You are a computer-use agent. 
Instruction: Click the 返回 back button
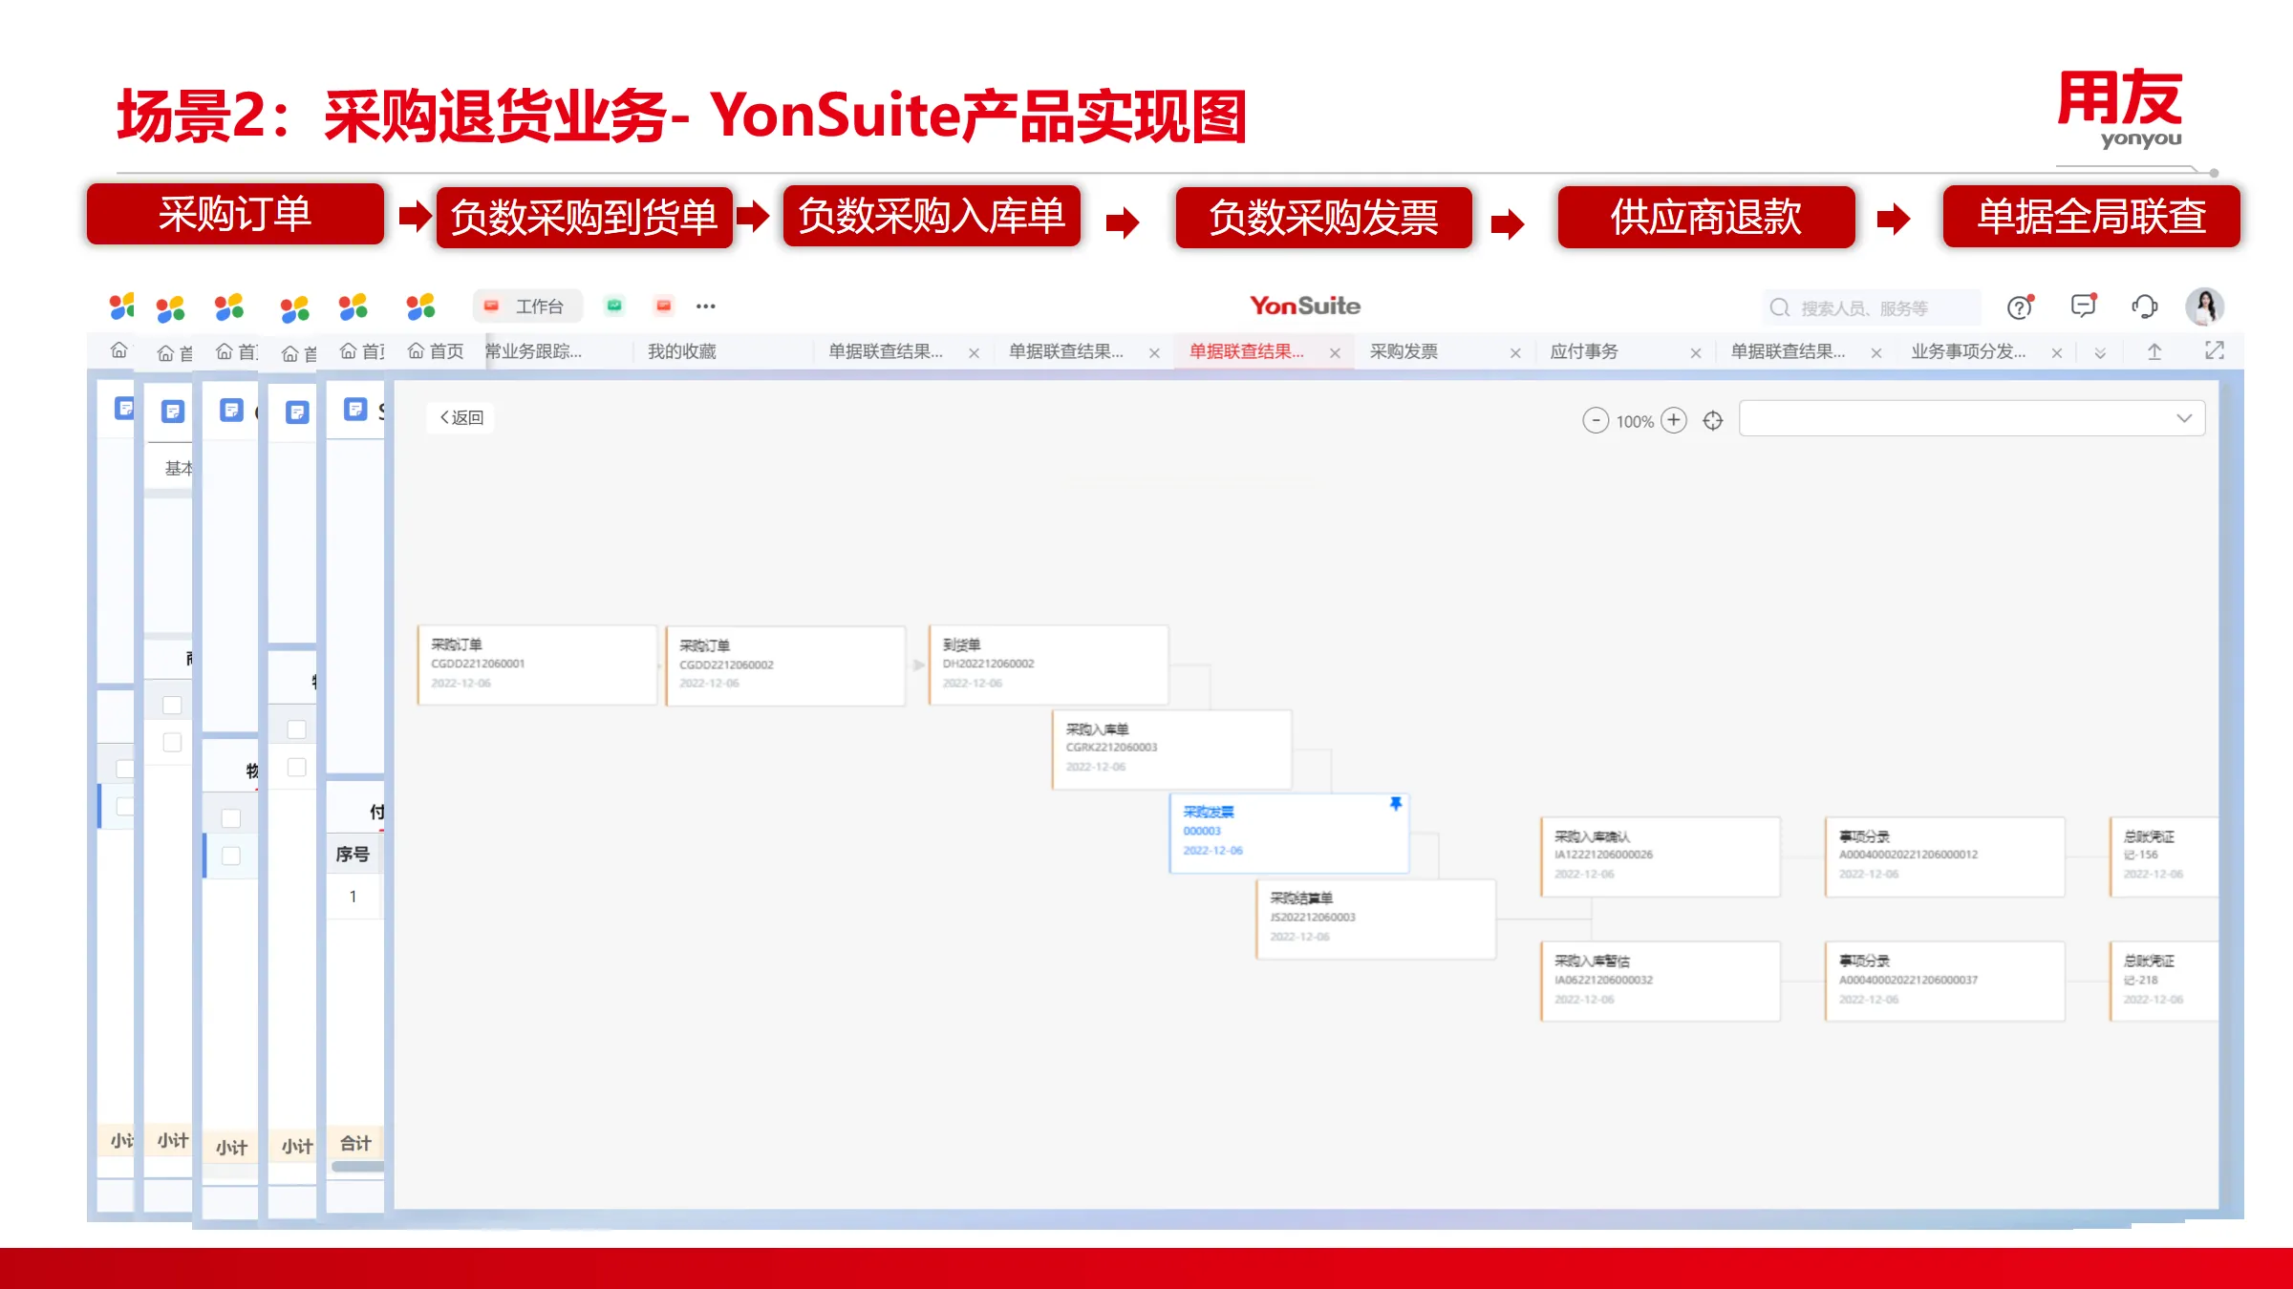pyautogui.click(x=461, y=417)
